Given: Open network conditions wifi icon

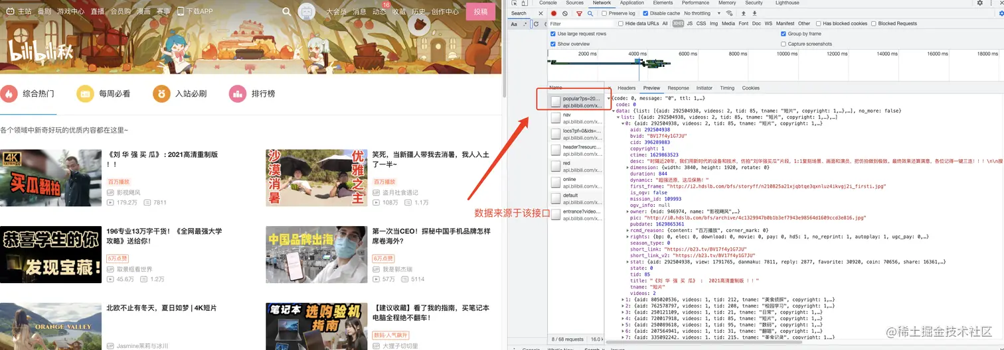Looking at the screenshot, I should (x=730, y=13).
